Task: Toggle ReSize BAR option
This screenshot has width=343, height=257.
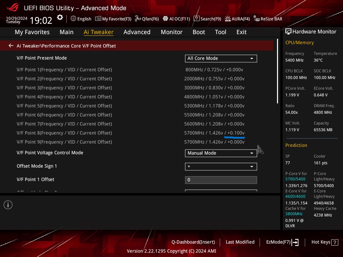Action: coord(268,19)
